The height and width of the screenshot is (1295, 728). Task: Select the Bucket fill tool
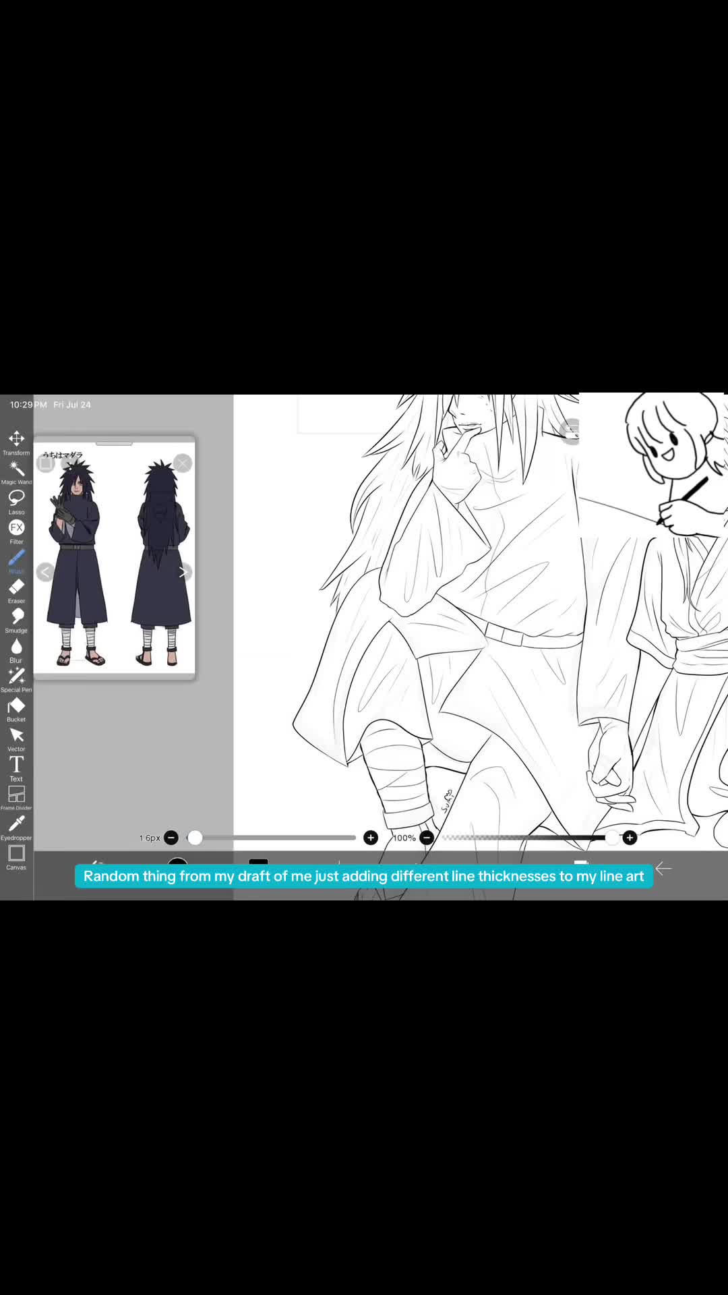tap(16, 710)
